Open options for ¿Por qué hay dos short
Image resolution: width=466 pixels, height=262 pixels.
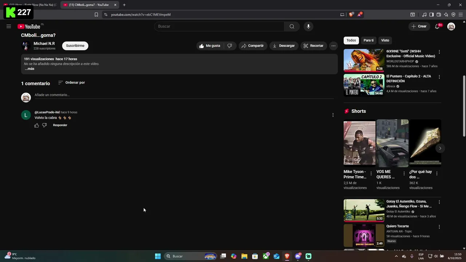pyautogui.click(x=437, y=174)
